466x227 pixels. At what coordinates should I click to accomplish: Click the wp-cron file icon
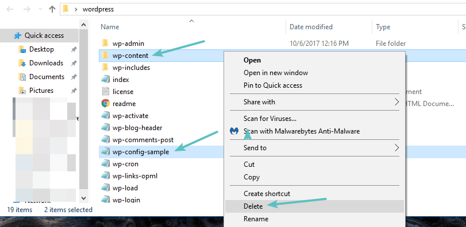tap(106, 164)
